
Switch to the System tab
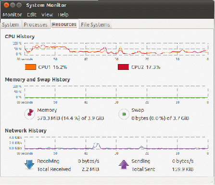click(11, 25)
